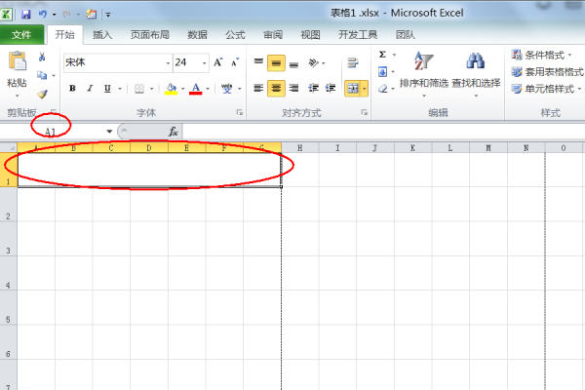Click the Insert Function fx icon
Viewport: 585px width, 390px height.
[173, 131]
